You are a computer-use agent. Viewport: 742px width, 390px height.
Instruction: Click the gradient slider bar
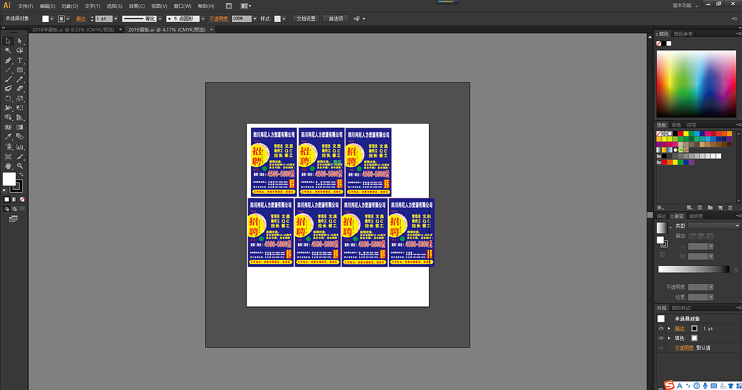(x=693, y=269)
